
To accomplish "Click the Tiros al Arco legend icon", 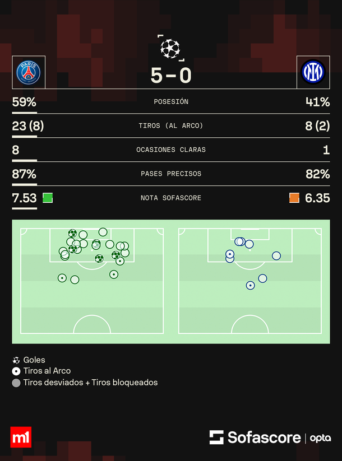I will tap(16, 371).
